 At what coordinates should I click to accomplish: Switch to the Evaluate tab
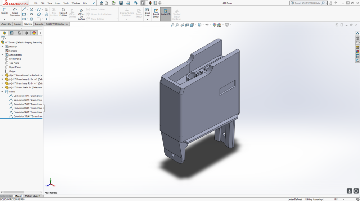pos(39,24)
